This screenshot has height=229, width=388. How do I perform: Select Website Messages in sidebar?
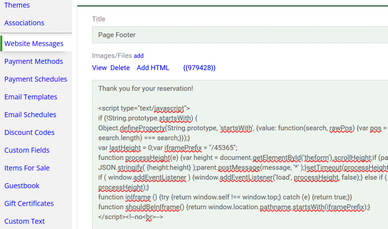34,44
